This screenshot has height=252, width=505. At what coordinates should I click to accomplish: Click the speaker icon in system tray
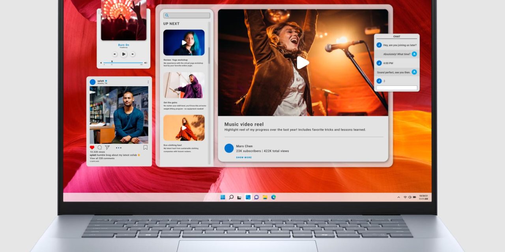tap(410, 197)
